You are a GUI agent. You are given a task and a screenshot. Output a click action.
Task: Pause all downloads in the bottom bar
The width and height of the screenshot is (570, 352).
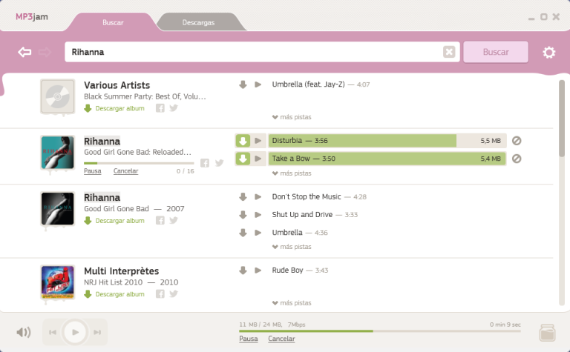coord(249,339)
